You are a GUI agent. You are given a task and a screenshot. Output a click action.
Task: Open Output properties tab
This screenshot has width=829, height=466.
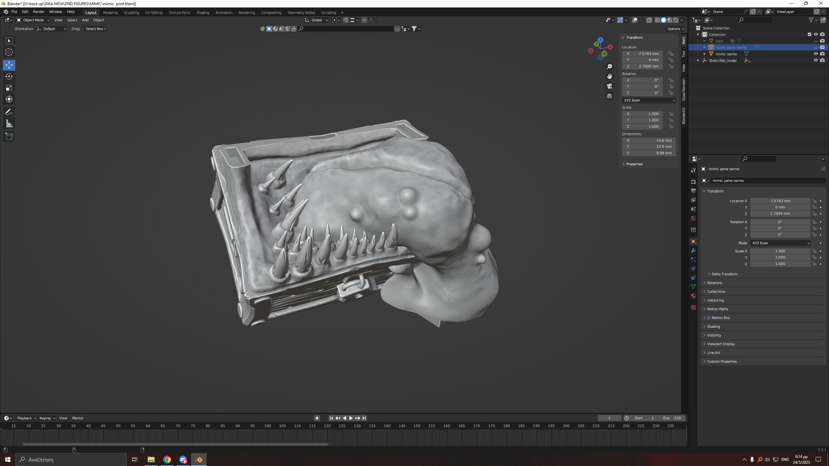693,191
